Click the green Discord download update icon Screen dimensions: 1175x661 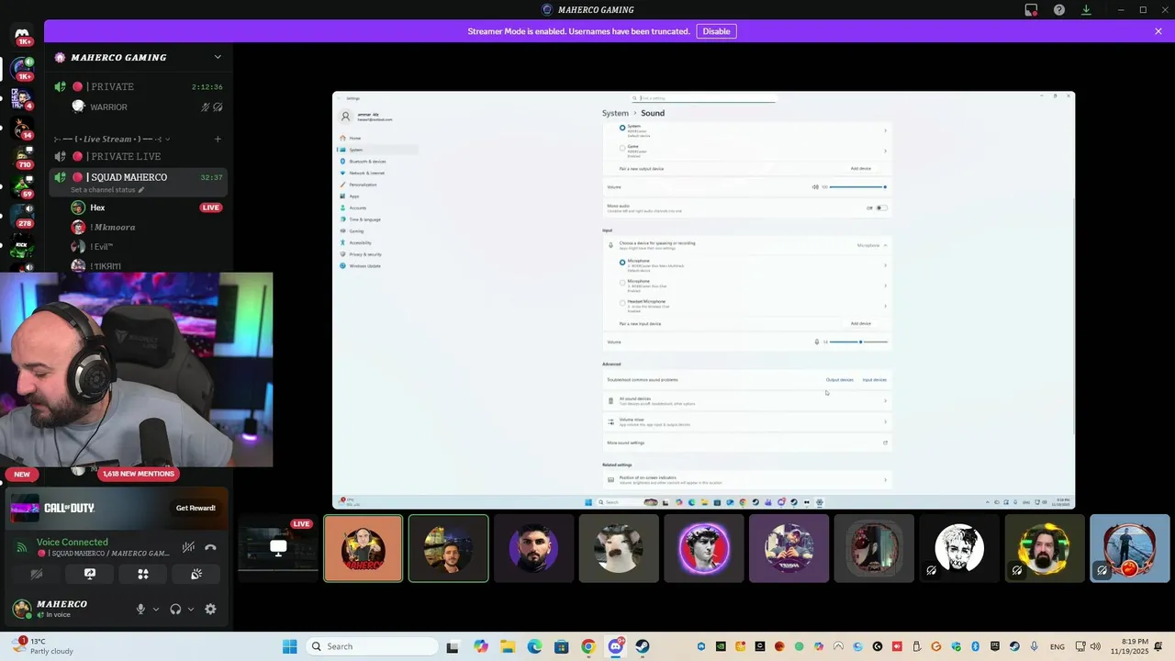1087,10
